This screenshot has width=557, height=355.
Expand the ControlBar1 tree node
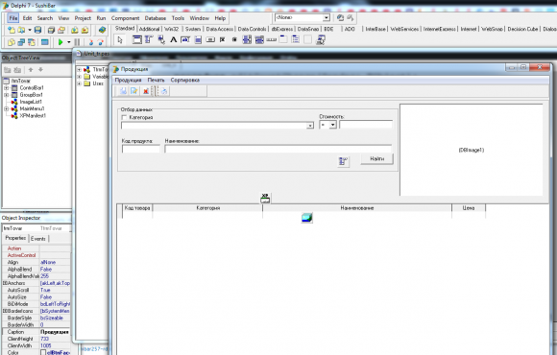pyautogui.click(x=6, y=87)
